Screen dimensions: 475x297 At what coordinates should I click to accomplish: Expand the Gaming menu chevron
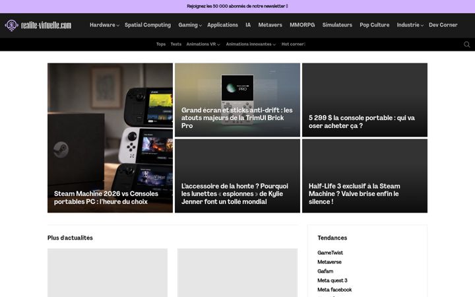click(201, 26)
